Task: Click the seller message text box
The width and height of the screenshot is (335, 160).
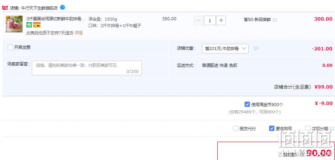Action: coord(87,68)
